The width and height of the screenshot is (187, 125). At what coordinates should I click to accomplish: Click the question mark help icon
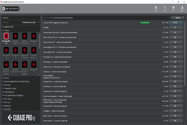(164, 8)
